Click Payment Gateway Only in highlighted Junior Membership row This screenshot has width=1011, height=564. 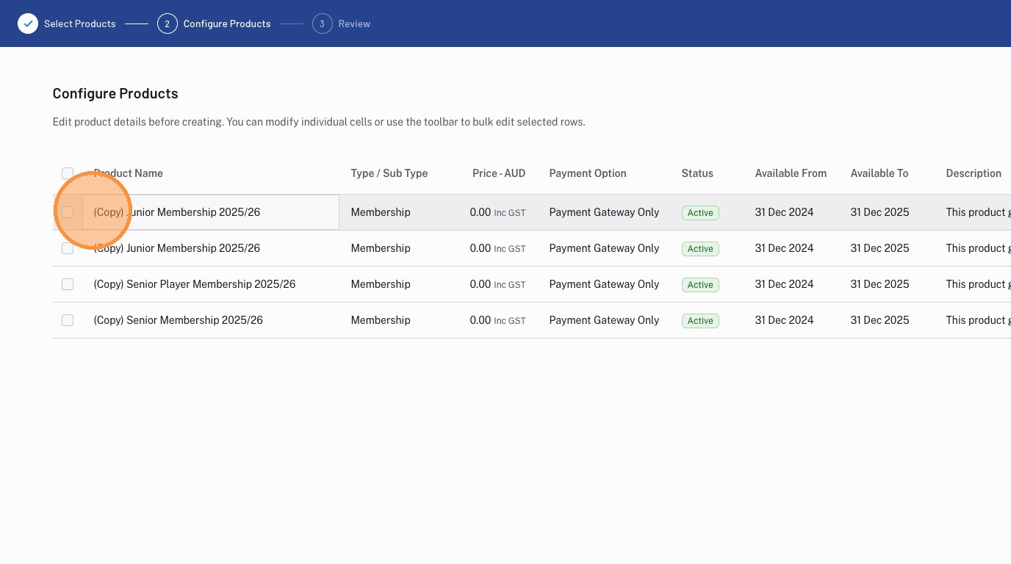tap(605, 212)
